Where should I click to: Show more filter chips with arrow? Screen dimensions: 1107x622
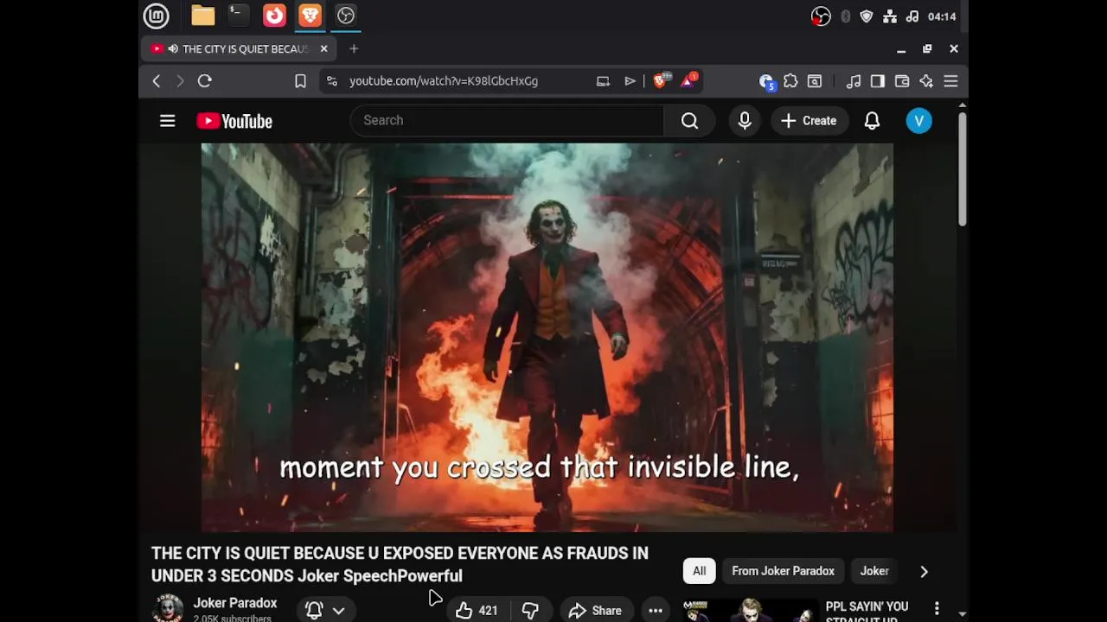(924, 571)
